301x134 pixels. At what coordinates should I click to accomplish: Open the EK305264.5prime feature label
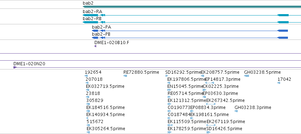pyautogui.click(x=106, y=128)
